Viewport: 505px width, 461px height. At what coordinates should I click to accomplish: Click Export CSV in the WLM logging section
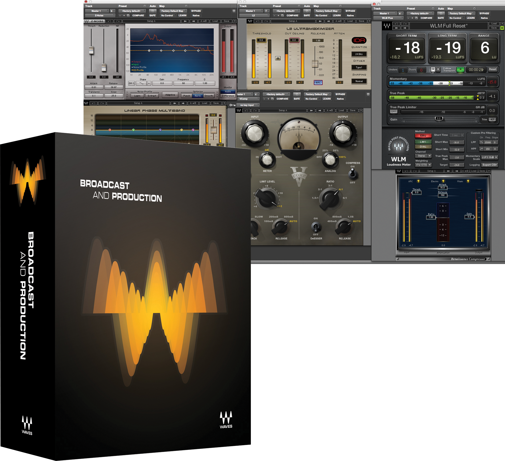click(x=489, y=165)
